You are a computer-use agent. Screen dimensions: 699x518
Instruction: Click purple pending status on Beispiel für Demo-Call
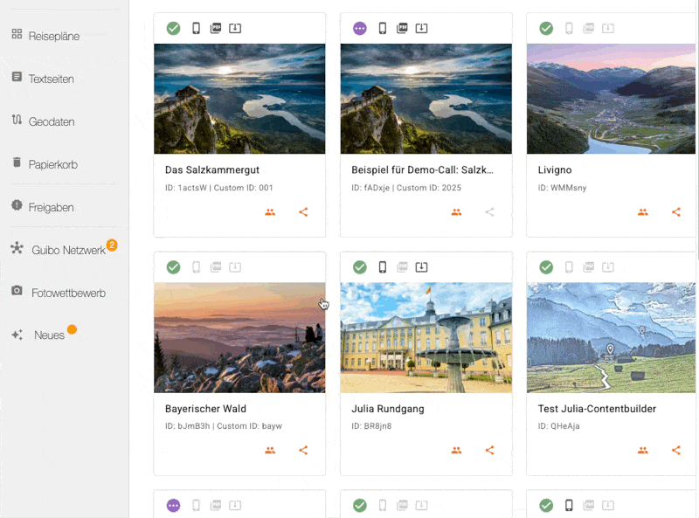coord(359,28)
